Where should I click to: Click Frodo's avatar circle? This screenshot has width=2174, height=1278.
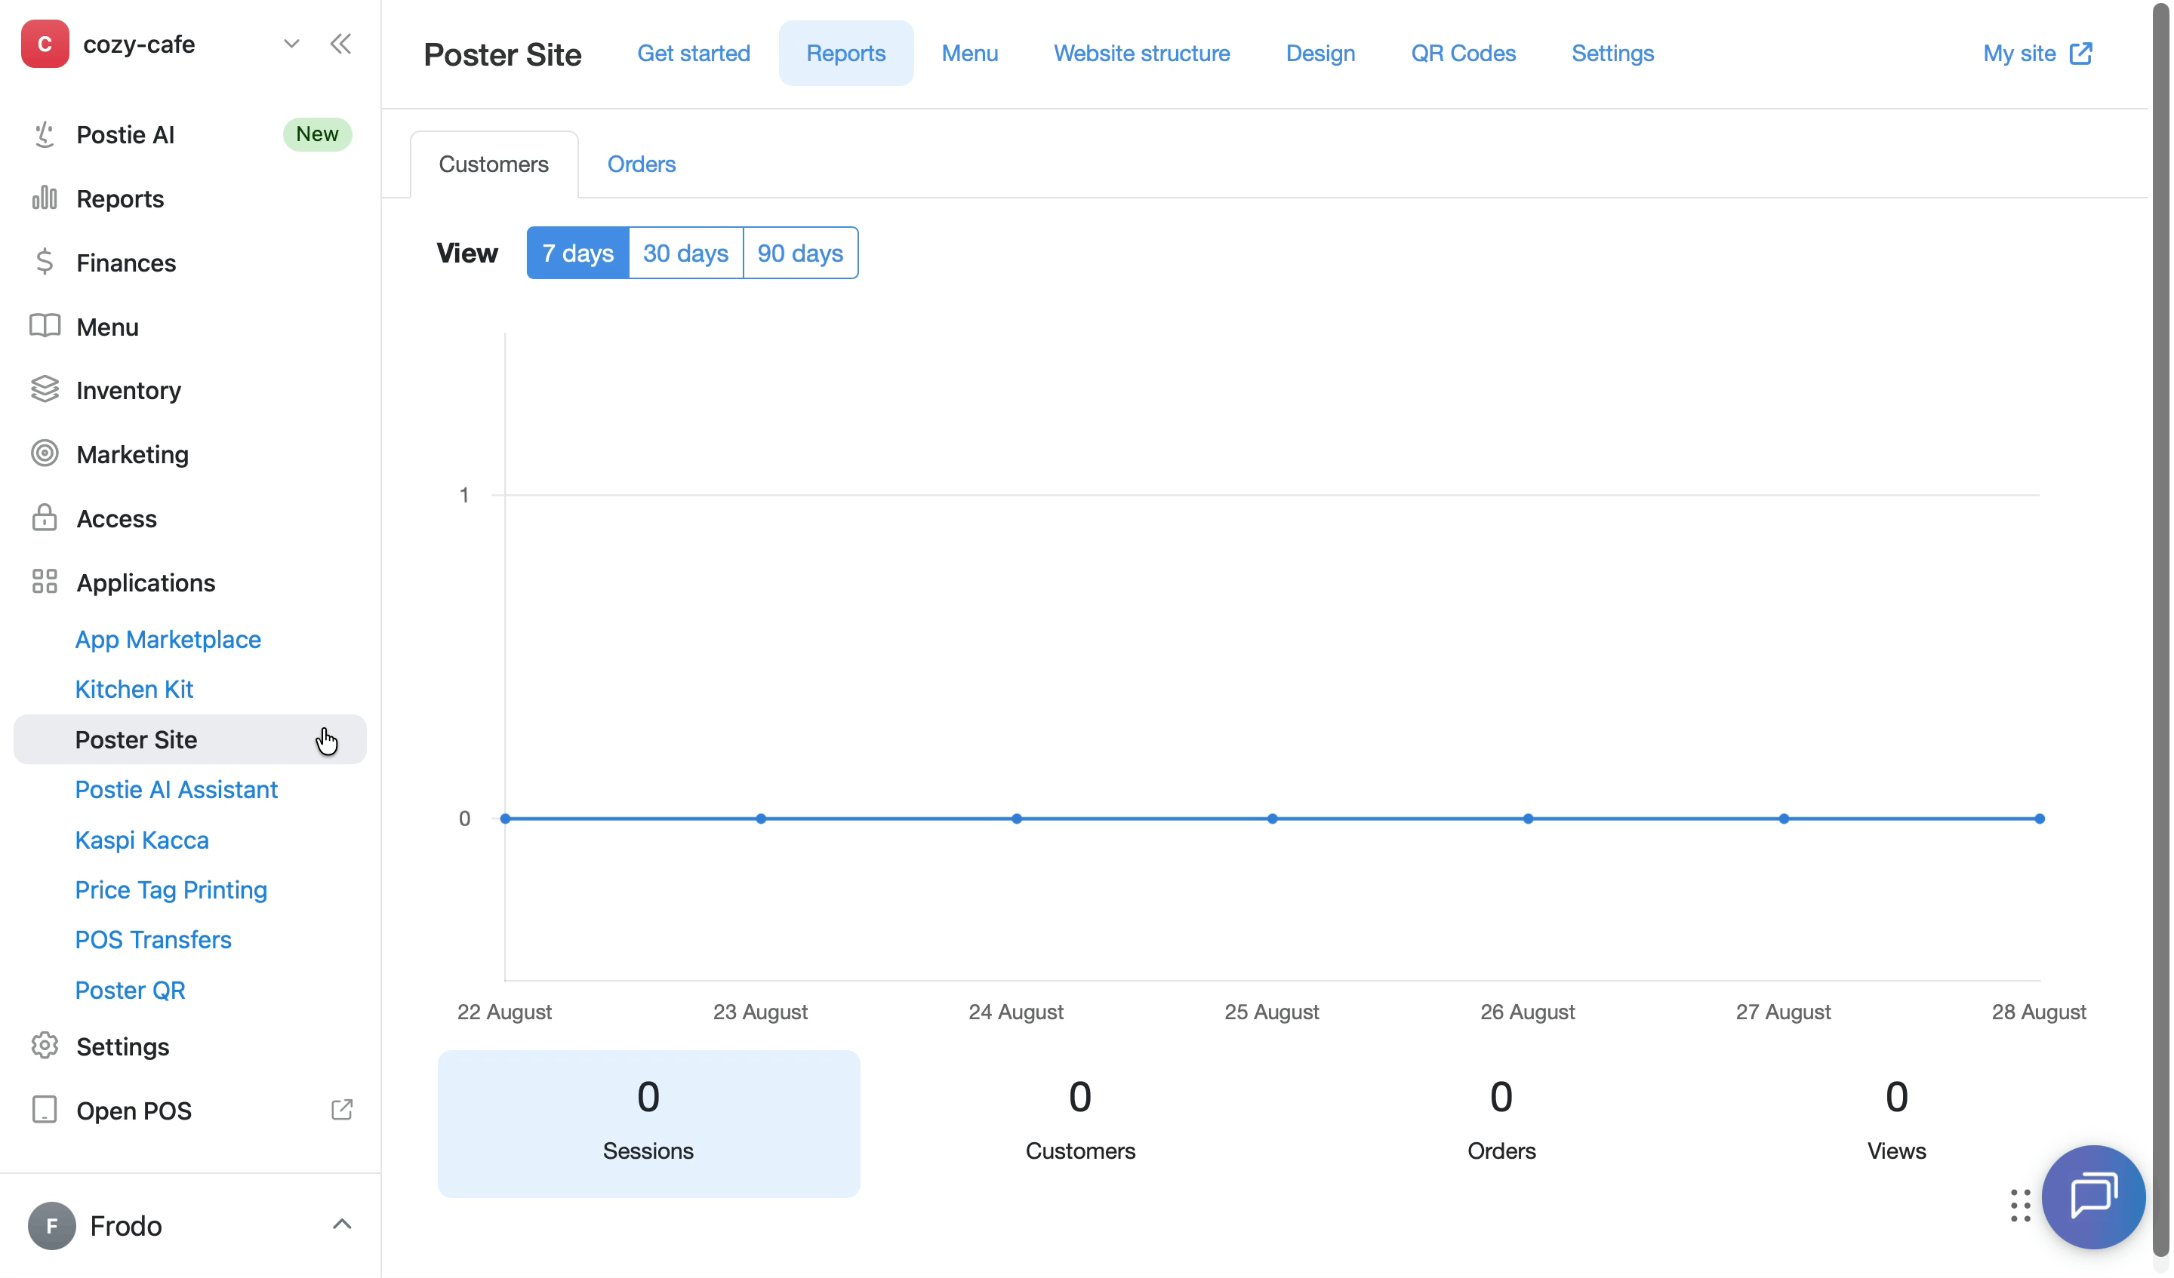(52, 1225)
